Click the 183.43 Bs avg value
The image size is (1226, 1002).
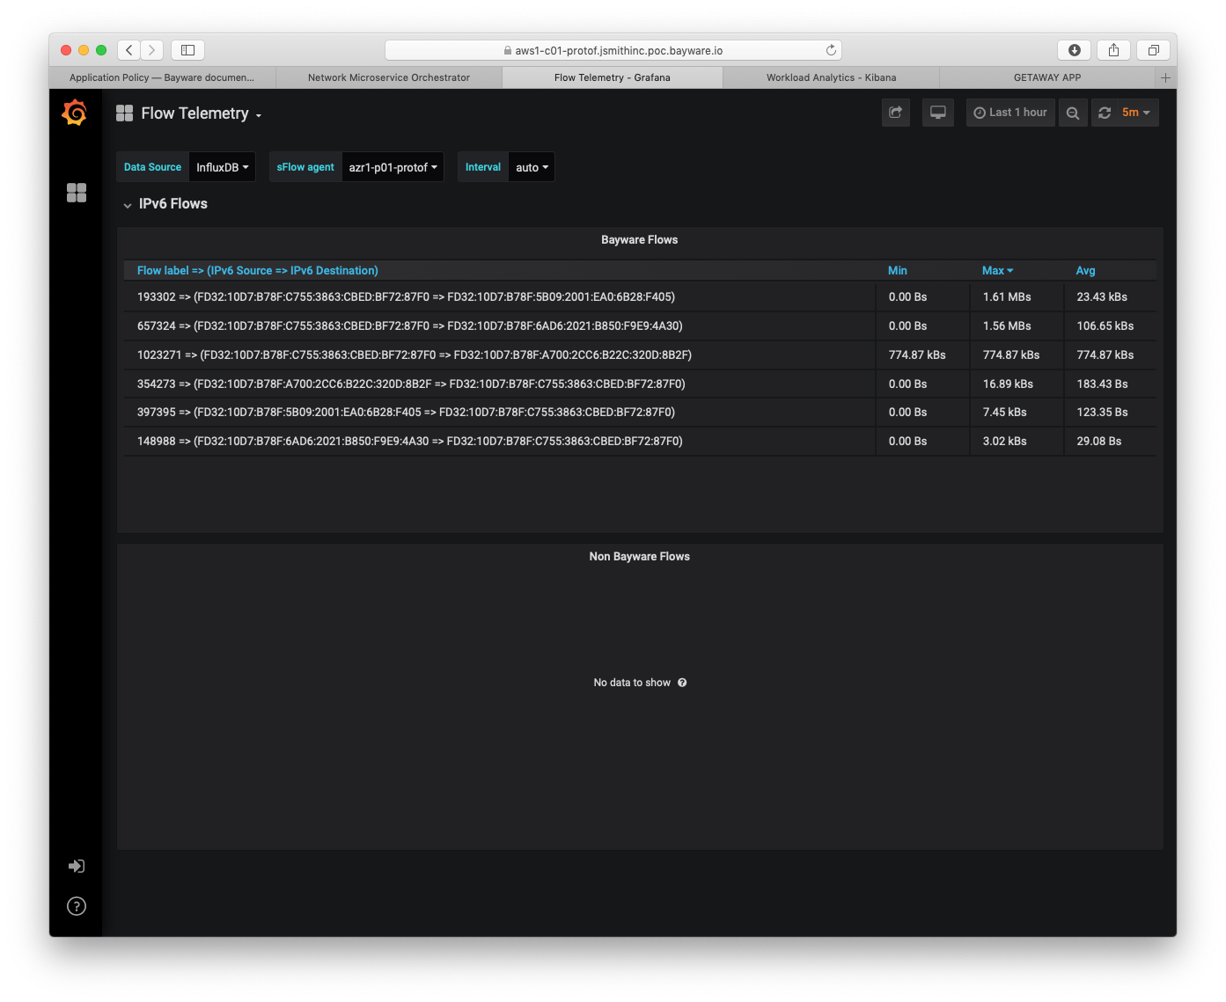(x=1102, y=384)
